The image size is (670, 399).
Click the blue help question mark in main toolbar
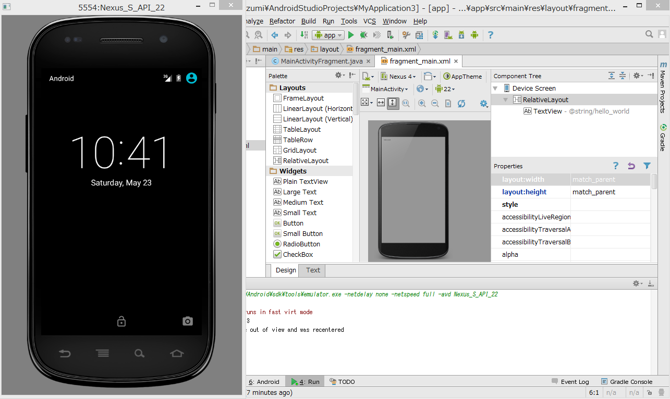(491, 35)
